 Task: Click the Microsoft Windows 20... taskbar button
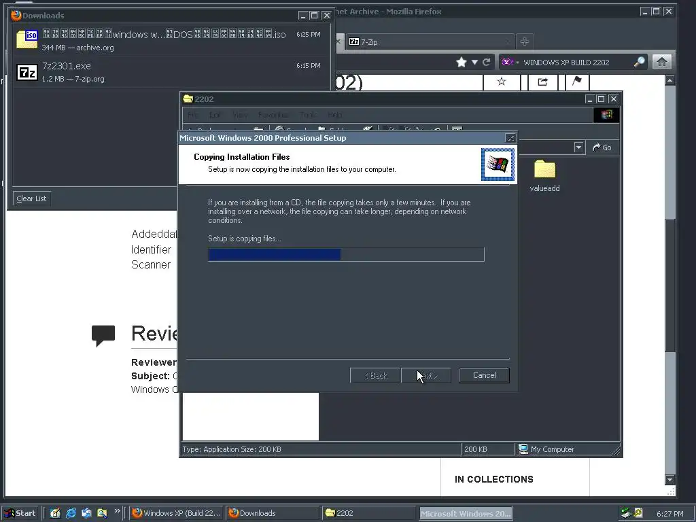(x=466, y=513)
